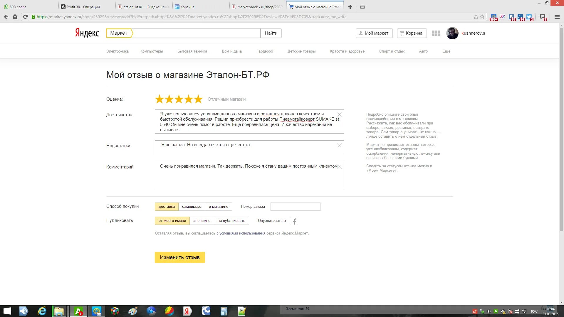Open Авто category
This screenshot has width=564, height=317.
(423, 51)
